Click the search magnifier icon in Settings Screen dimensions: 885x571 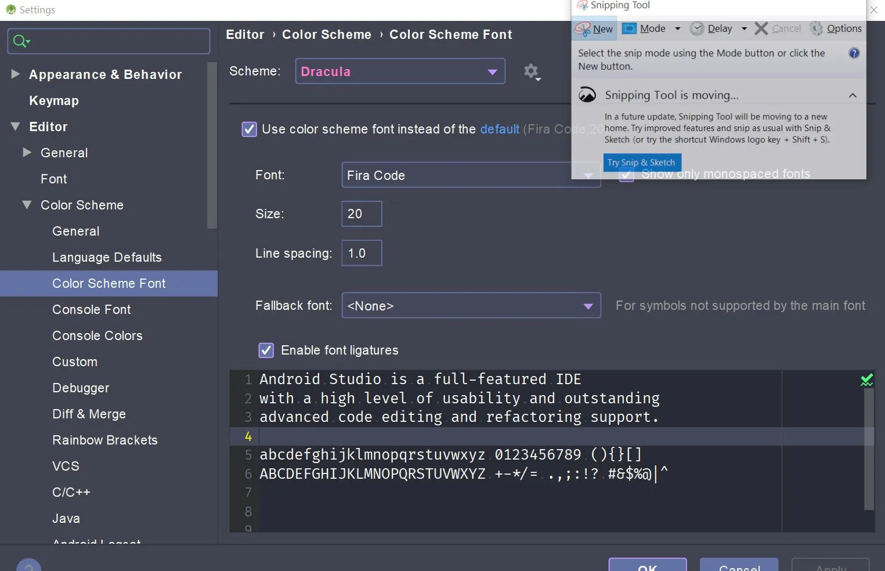click(x=21, y=41)
